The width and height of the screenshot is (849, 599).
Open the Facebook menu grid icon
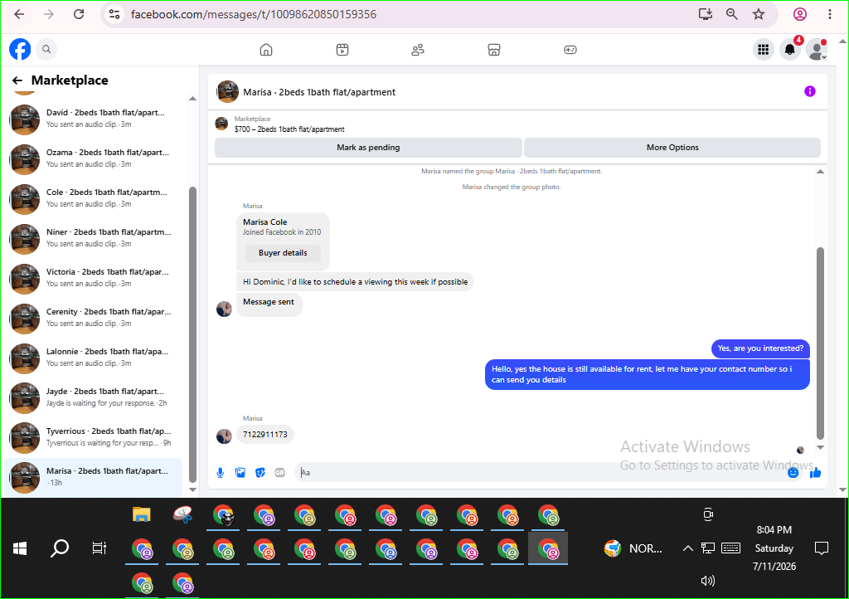(764, 50)
